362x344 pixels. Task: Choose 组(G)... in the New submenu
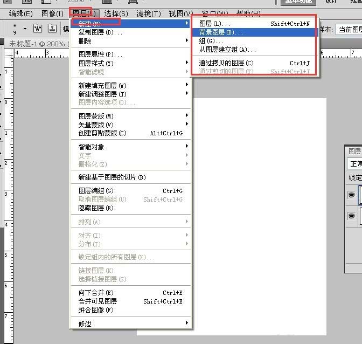[x=254, y=41]
